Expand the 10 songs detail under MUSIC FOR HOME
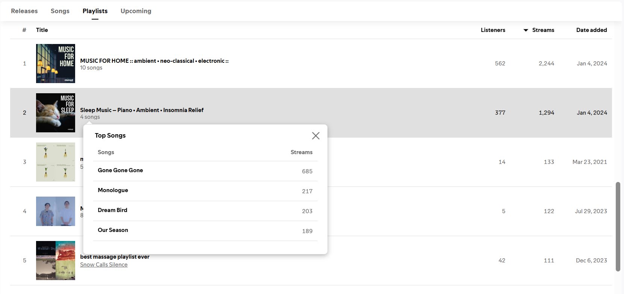This screenshot has height=294, width=624. [91, 68]
